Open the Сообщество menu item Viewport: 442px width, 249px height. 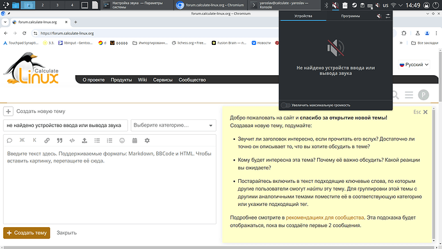coord(192,80)
